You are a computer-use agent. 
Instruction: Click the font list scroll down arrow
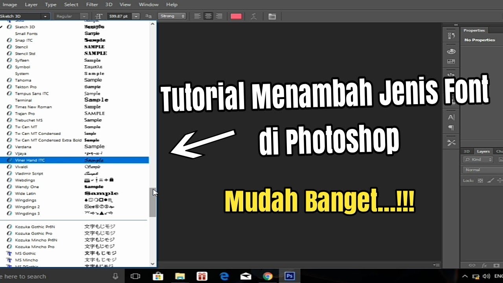coord(152,264)
